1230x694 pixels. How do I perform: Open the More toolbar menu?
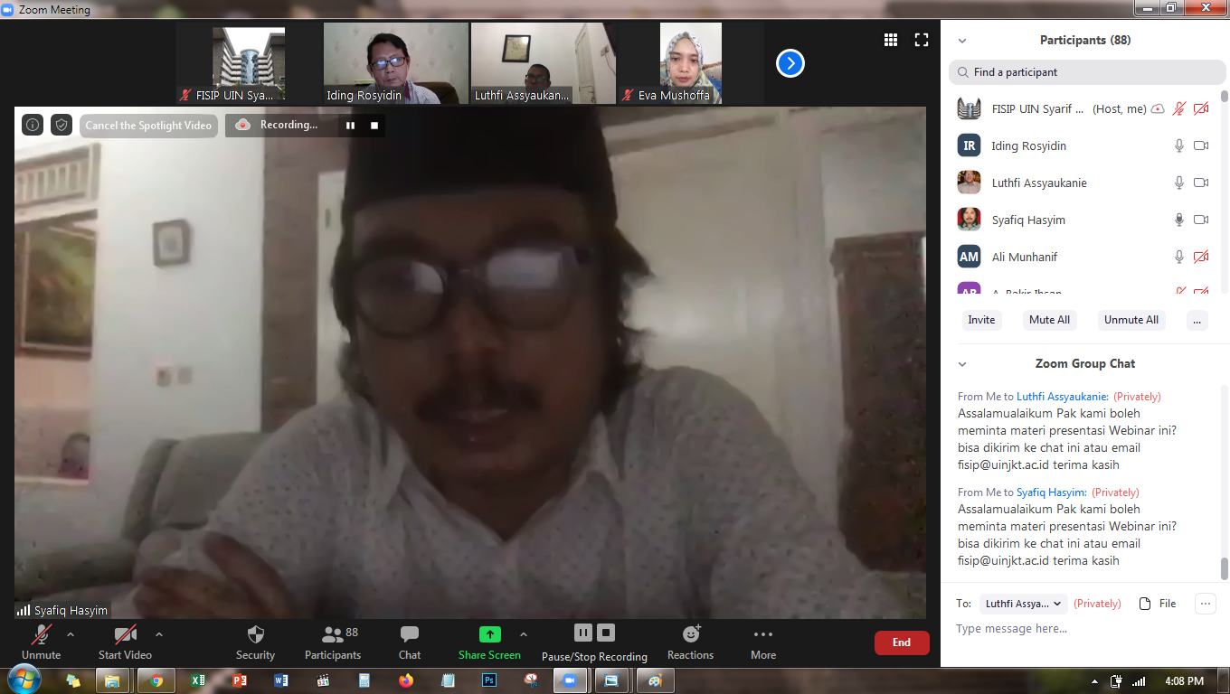(x=762, y=642)
